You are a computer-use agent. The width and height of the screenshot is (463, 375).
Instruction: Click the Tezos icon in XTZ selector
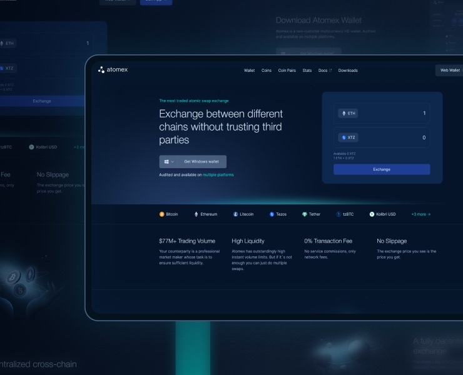point(343,137)
